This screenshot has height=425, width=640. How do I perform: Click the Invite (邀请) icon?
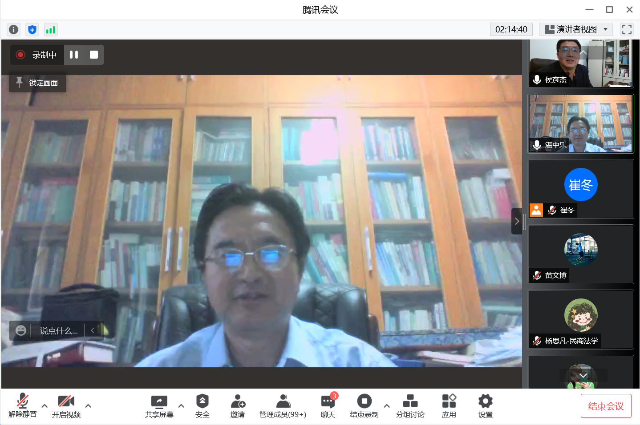click(x=238, y=406)
